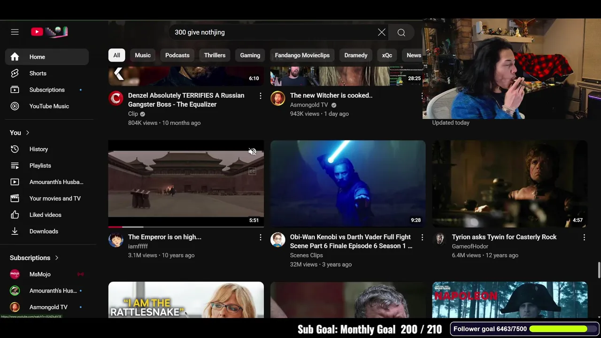Open Scenes Clips channel name
601x338 pixels.
coord(307,255)
